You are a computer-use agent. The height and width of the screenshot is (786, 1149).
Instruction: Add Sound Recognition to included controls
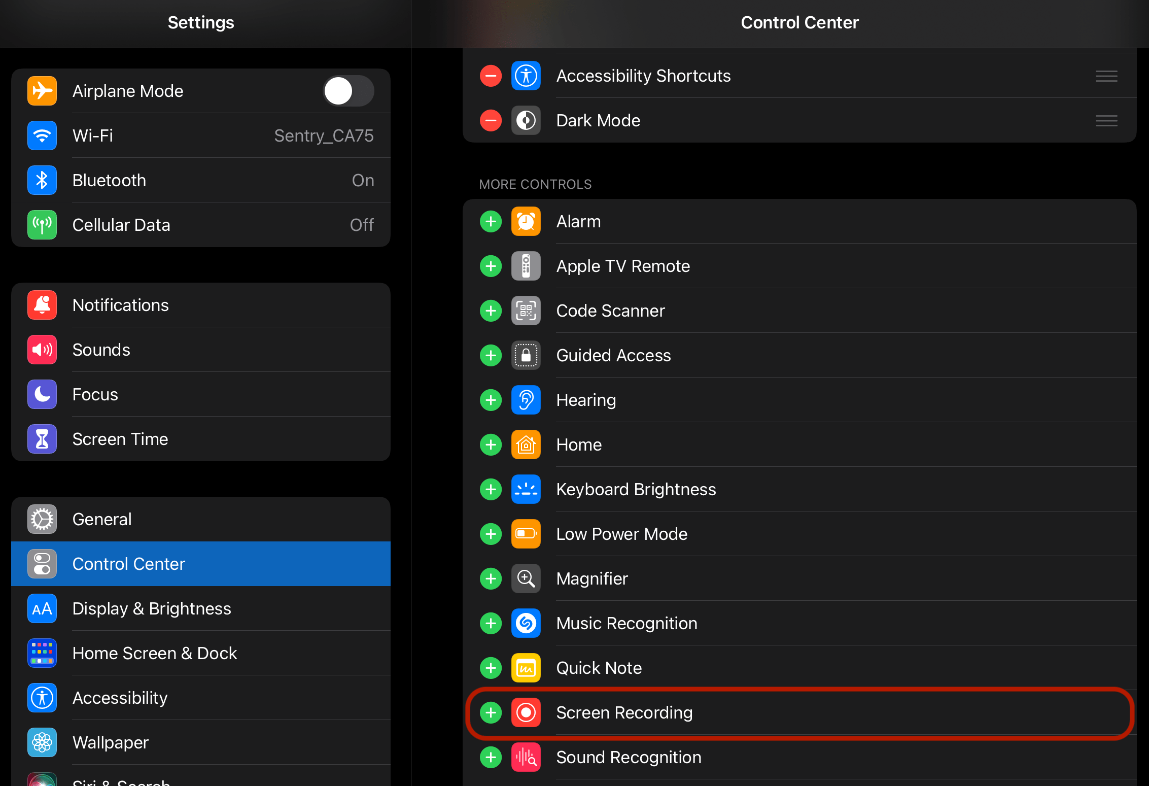coord(491,757)
